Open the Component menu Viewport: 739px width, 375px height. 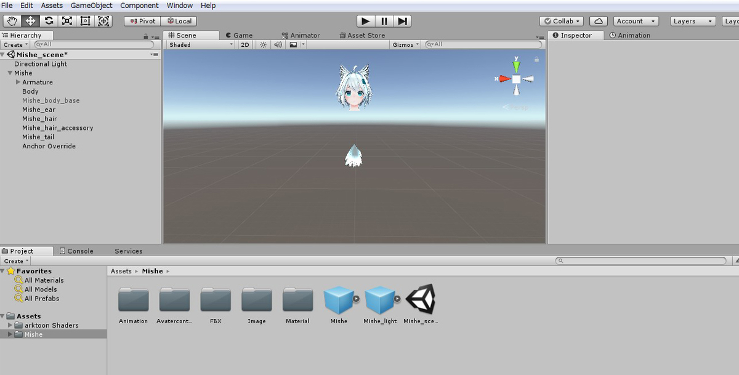(x=139, y=6)
